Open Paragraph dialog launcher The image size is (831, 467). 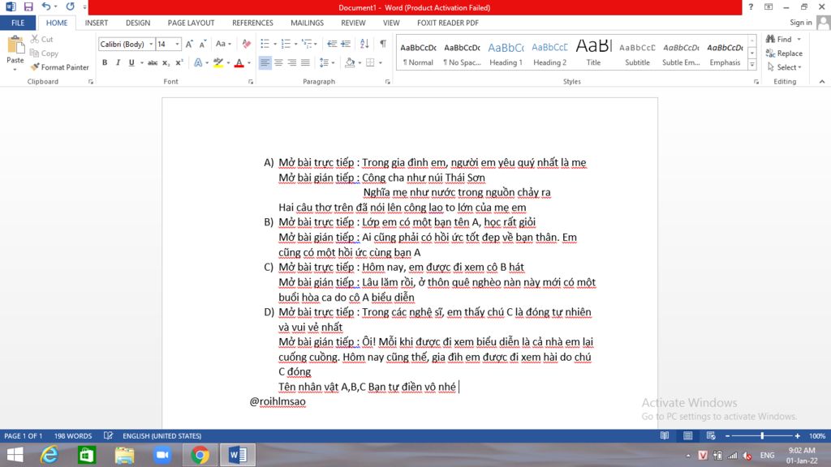pos(387,82)
